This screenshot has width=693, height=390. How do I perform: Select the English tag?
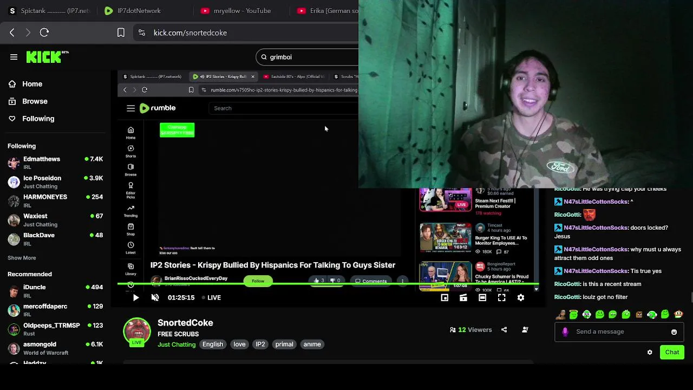pyautogui.click(x=213, y=344)
